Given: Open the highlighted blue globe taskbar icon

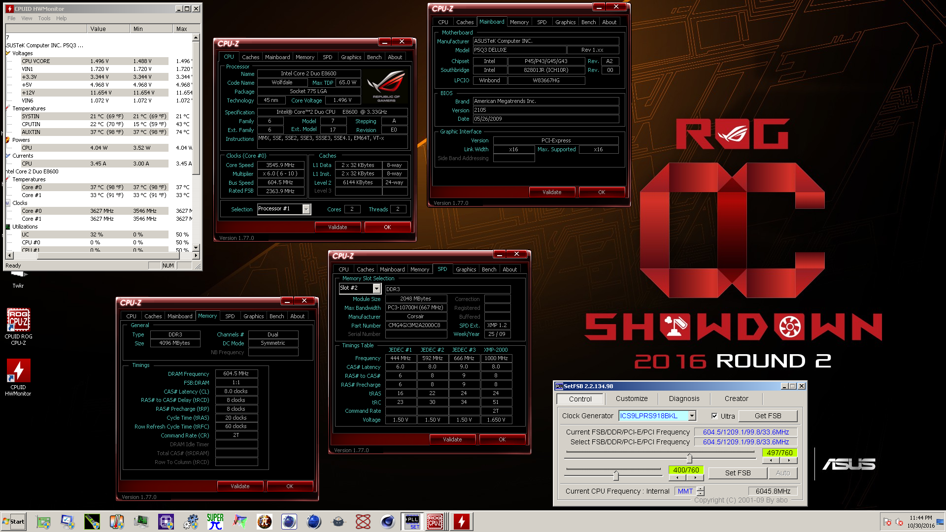Looking at the screenshot, I should click(x=289, y=522).
